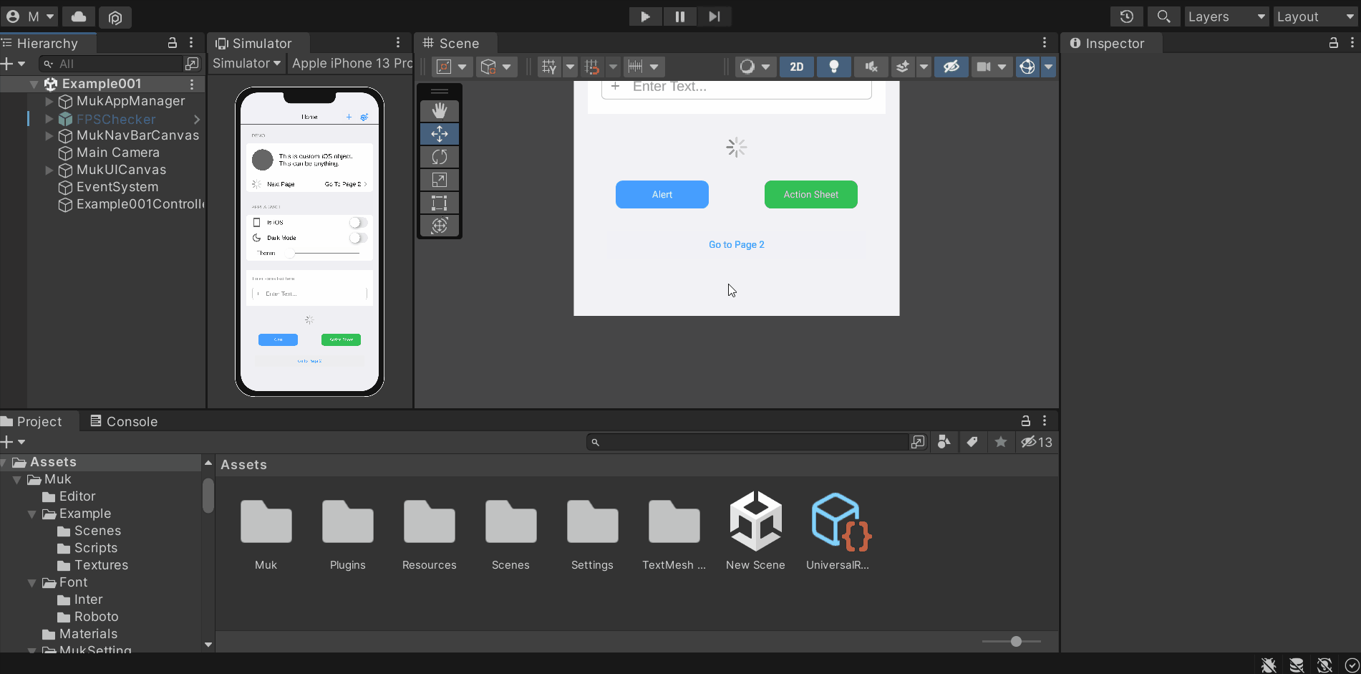The height and width of the screenshot is (674, 1361).
Task: Select the Rotate tool
Action: point(440,157)
